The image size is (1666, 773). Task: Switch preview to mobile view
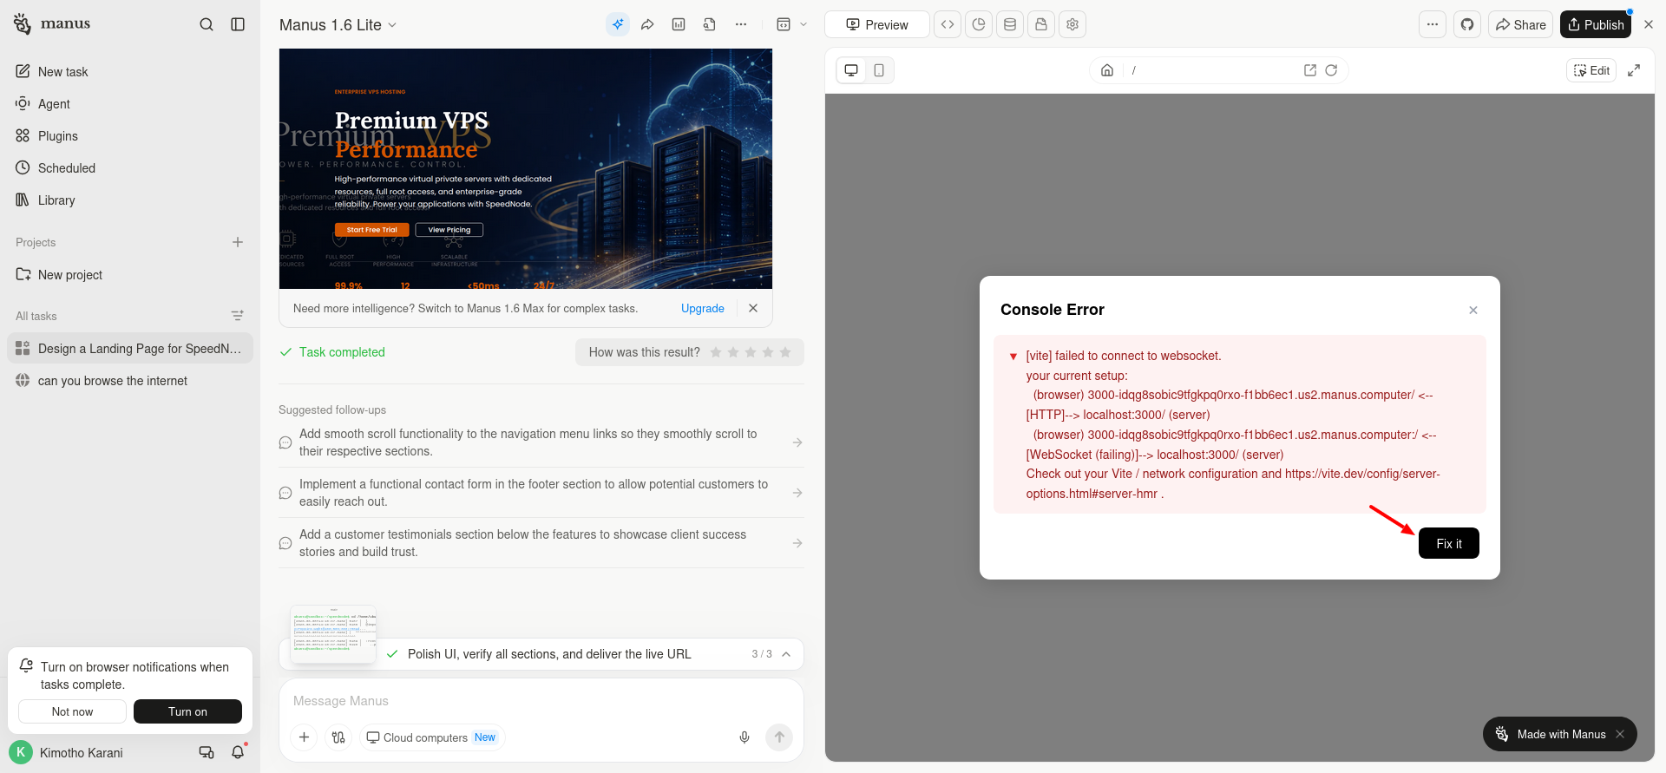[x=879, y=70]
